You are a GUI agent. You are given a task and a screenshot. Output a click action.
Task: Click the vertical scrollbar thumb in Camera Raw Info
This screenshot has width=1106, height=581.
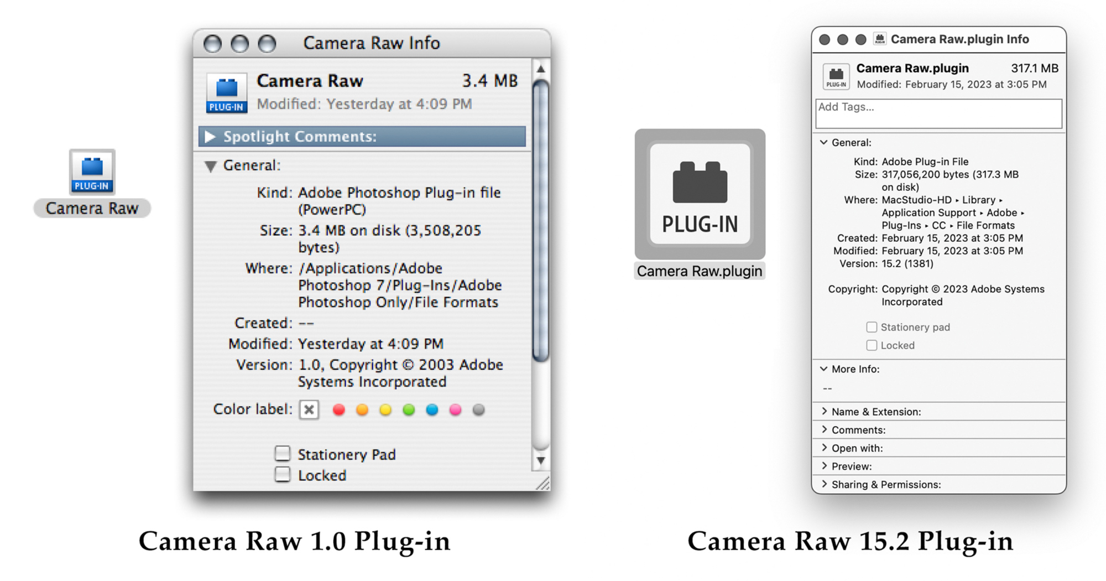pos(541,221)
